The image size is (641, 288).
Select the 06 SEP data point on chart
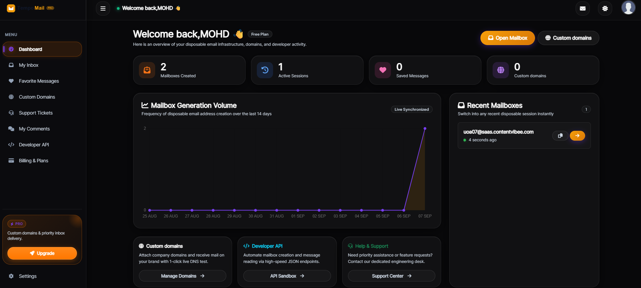(x=404, y=210)
